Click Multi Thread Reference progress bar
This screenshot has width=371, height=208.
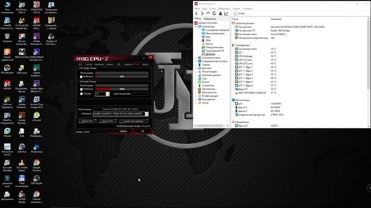click(x=122, y=89)
